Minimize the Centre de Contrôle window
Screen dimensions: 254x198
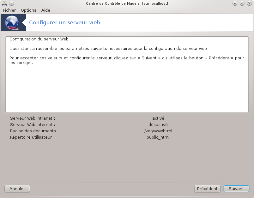(235, 3)
